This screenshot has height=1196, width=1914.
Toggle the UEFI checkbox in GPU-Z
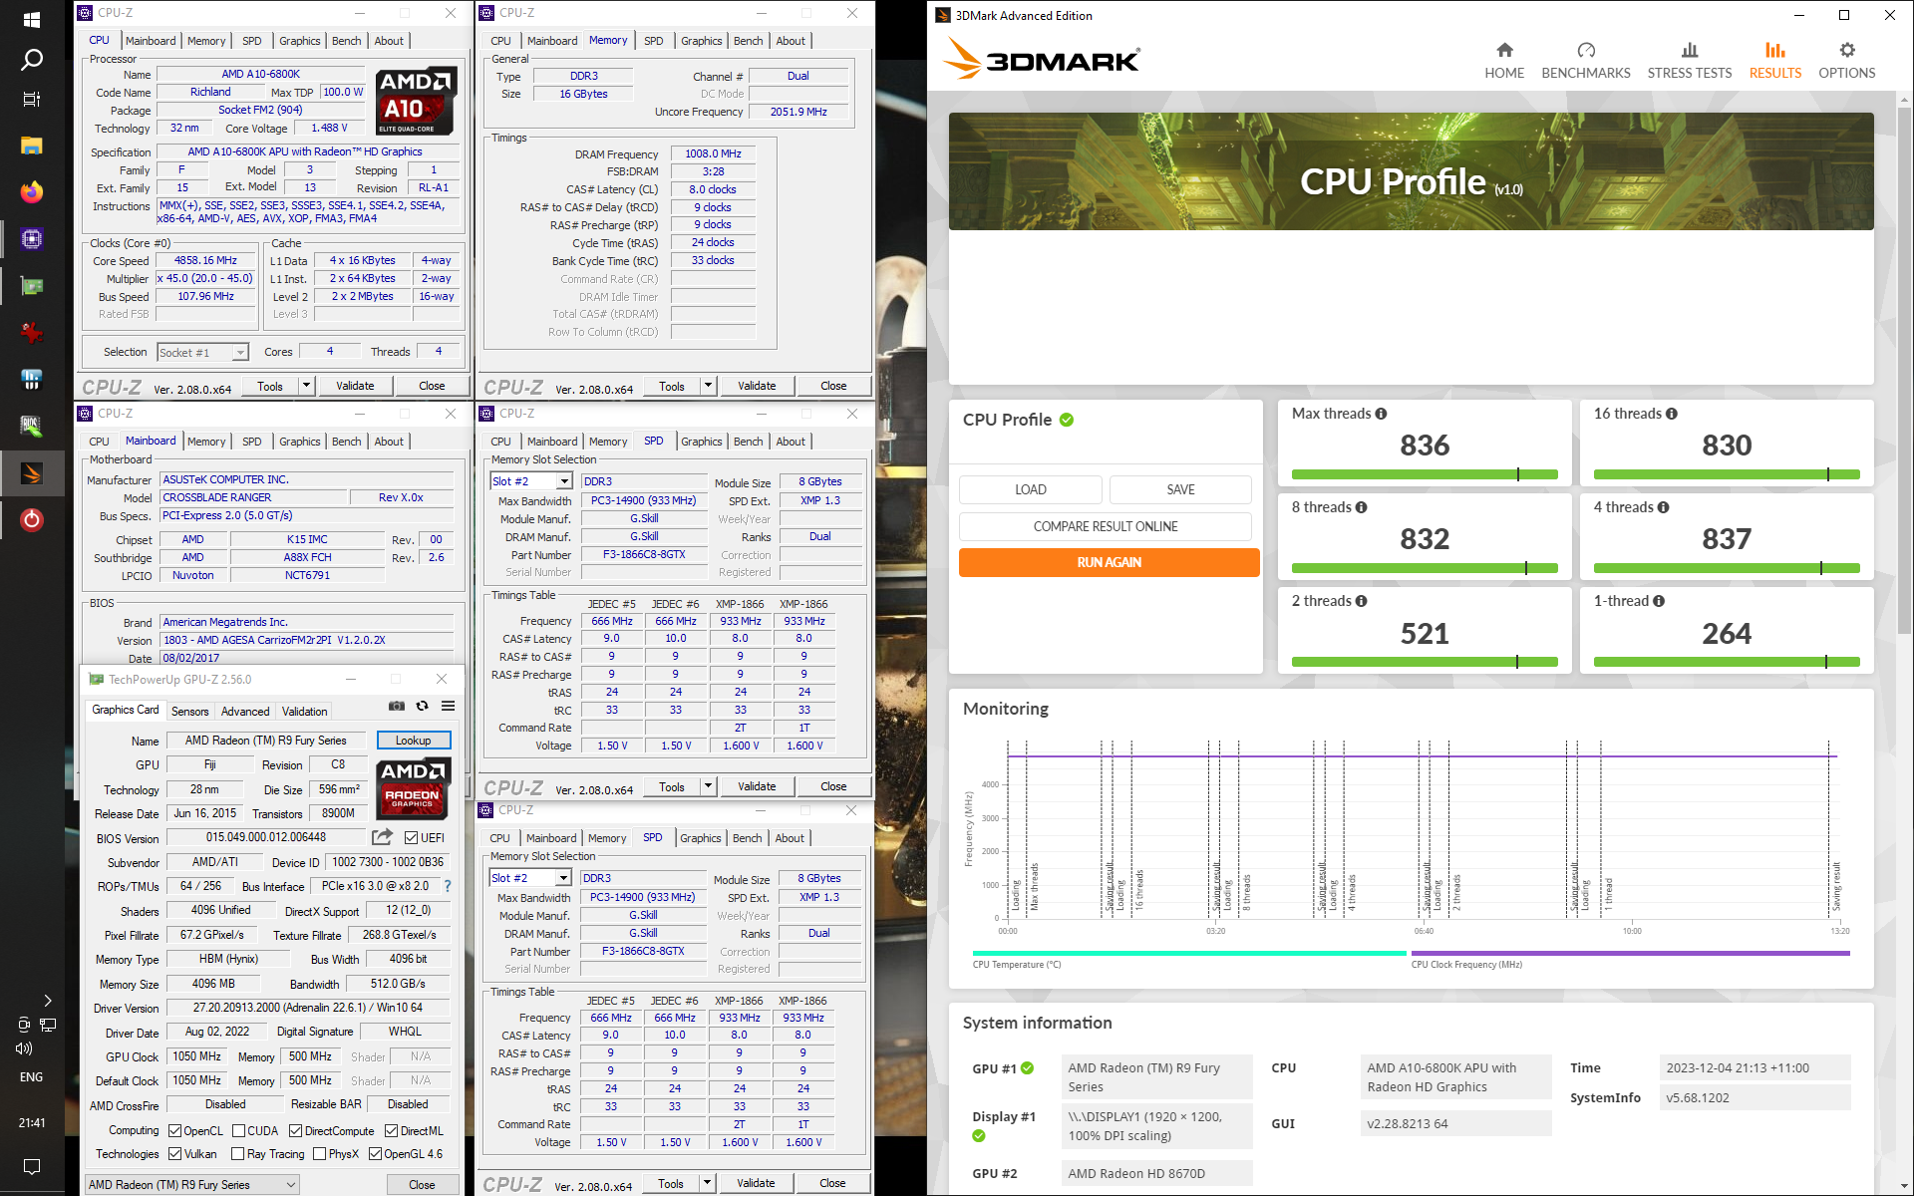pyautogui.click(x=412, y=837)
